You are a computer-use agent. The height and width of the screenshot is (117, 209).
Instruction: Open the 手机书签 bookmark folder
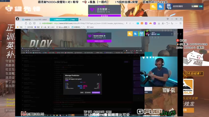click(x=29, y=27)
